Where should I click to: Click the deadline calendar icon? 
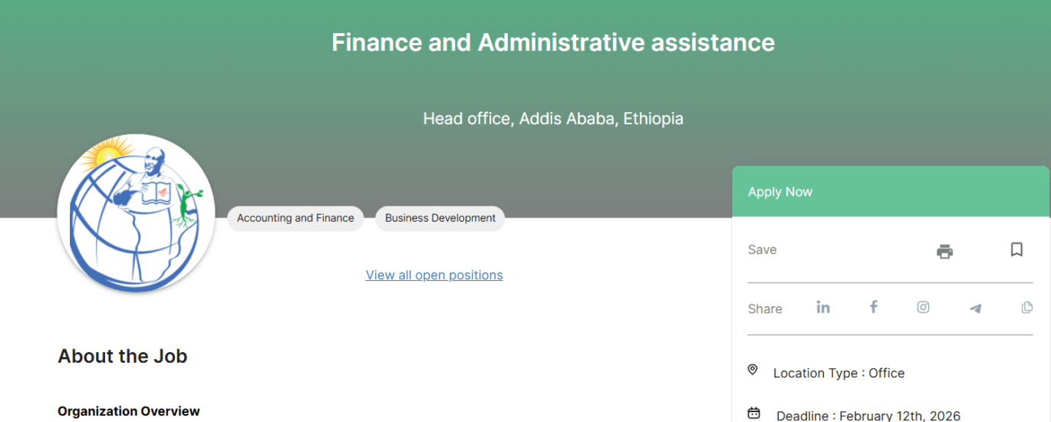754,414
